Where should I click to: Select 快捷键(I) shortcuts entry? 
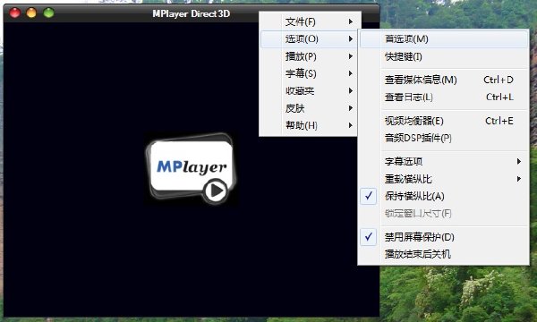[444, 56]
